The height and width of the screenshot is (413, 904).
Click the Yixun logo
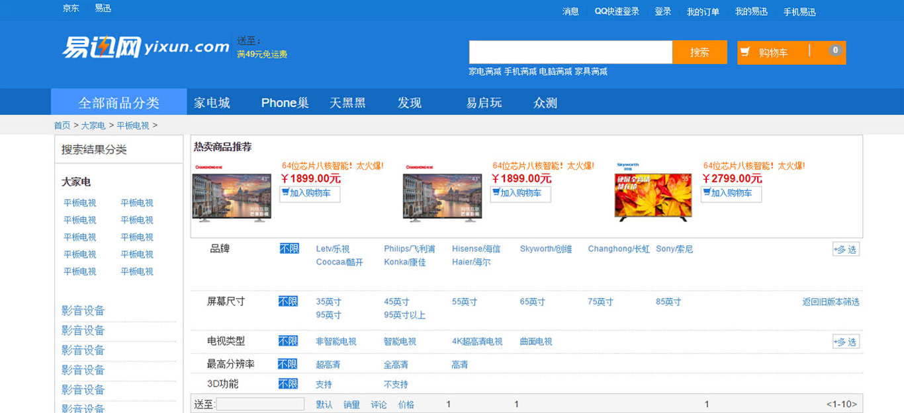[146, 47]
